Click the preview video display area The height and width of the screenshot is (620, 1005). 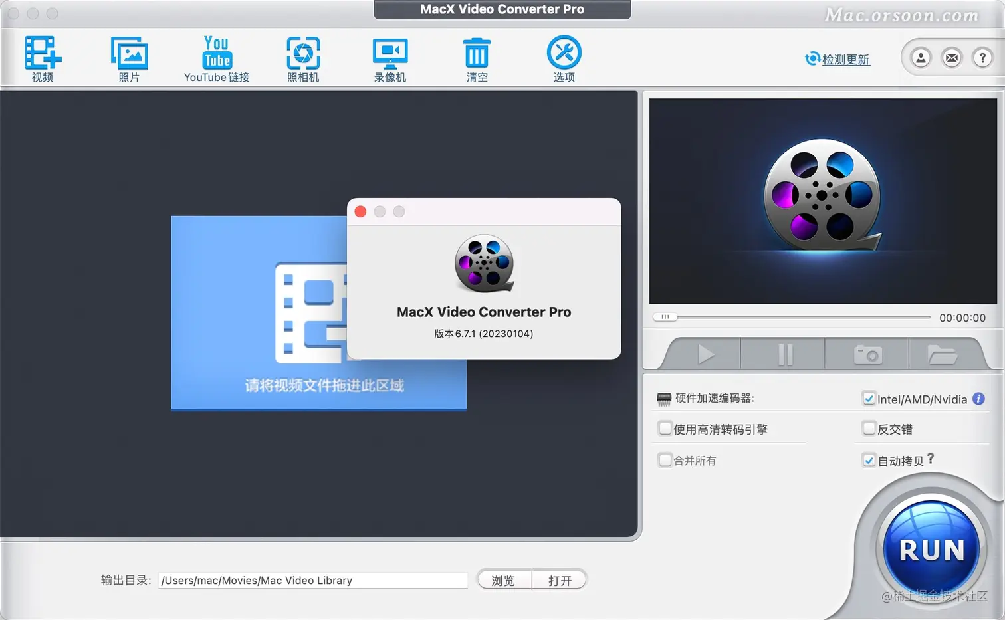823,201
